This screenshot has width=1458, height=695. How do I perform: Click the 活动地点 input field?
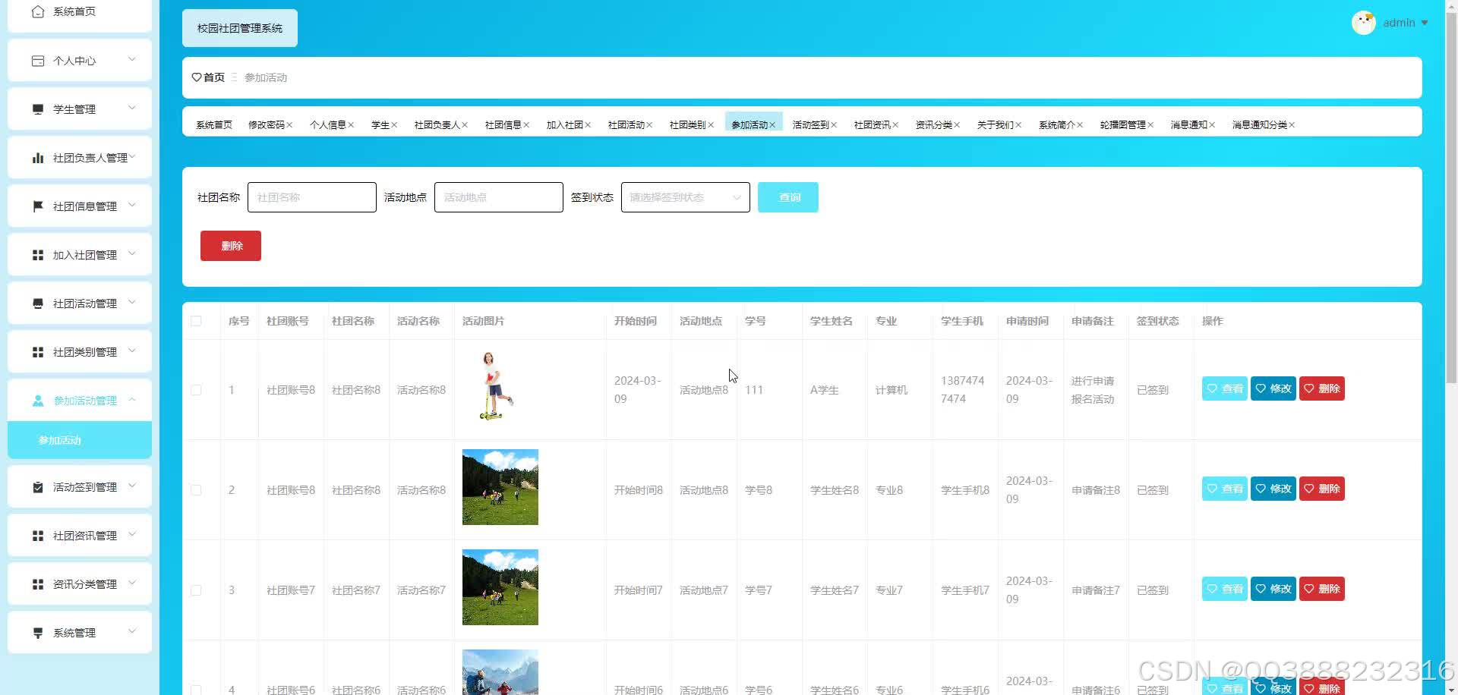[499, 197]
